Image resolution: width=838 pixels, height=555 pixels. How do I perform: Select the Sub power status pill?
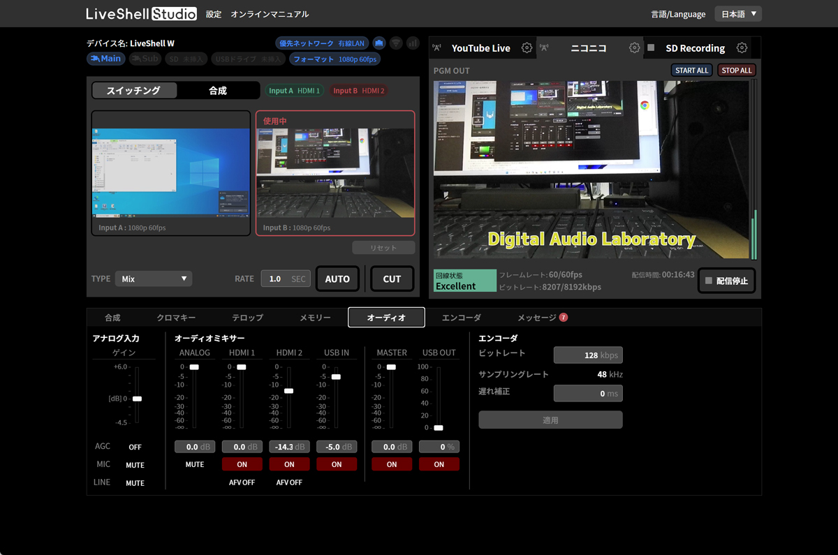(x=145, y=59)
